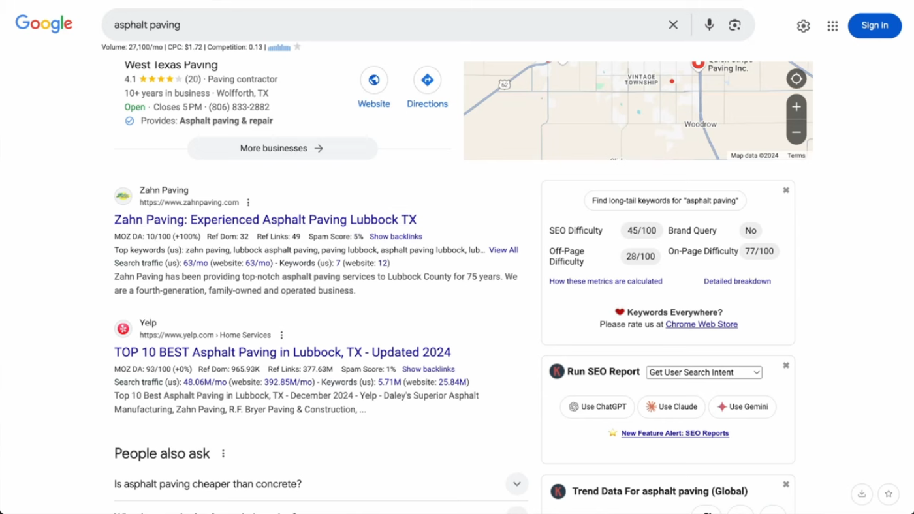The height and width of the screenshot is (514, 914).
Task: Click Zahn Paving keywords count 7
Action: (x=338, y=263)
